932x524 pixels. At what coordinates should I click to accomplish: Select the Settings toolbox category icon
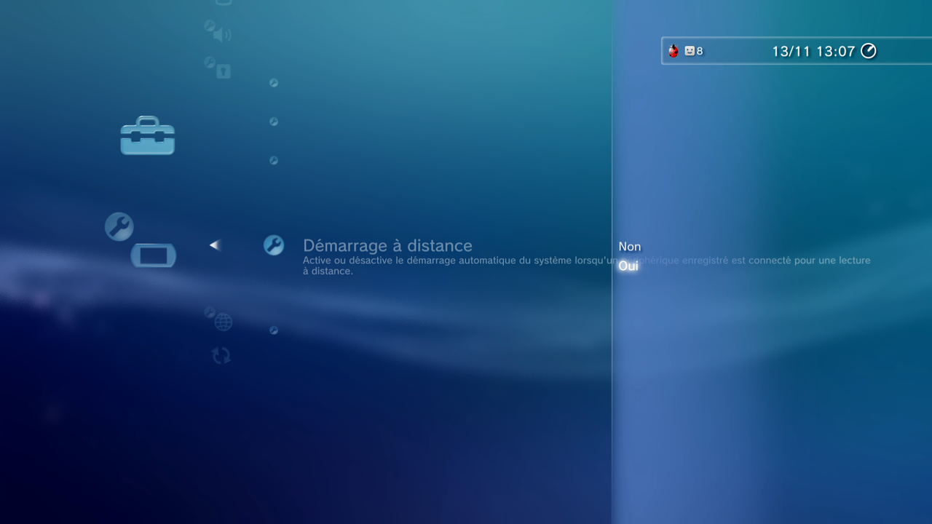[148, 135]
